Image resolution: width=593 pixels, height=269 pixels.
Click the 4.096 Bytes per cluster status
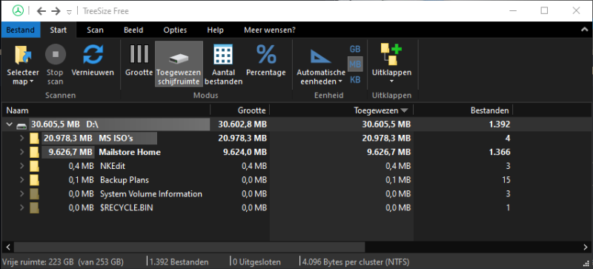coord(355,262)
